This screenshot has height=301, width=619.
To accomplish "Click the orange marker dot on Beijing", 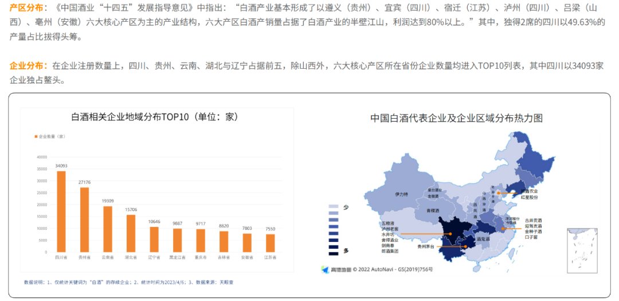I will tap(497, 193).
